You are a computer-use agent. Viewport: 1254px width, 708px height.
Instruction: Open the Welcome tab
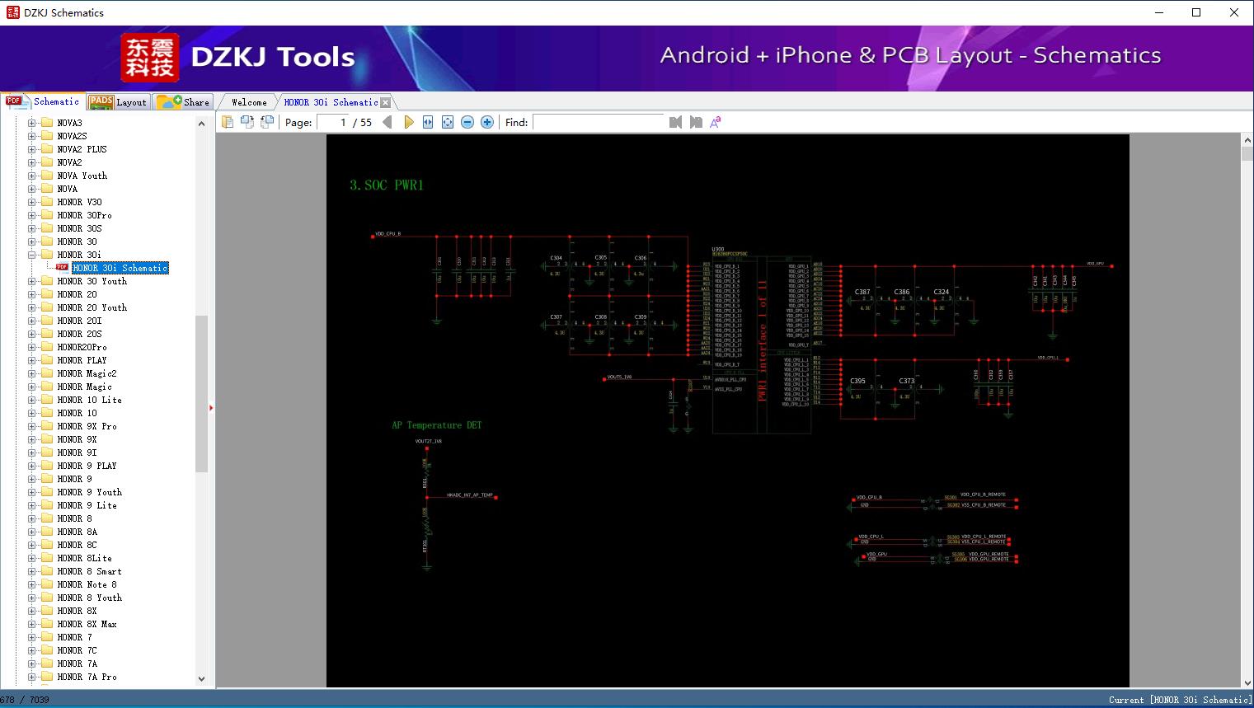click(248, 102)
